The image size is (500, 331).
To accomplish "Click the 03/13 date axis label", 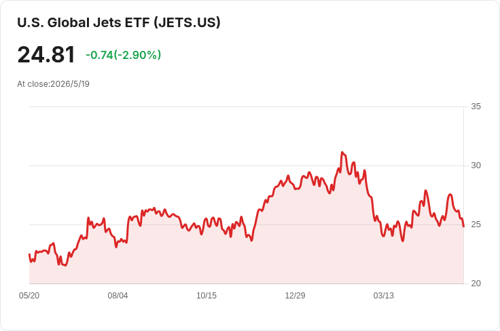I will click(x=384, y=296).
